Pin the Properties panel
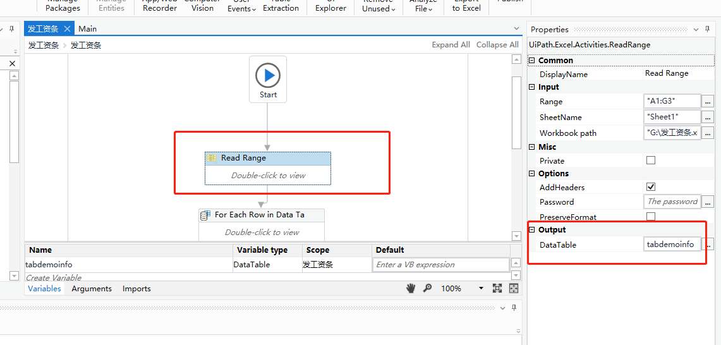 pyautogui.click(x=707, y=30)
